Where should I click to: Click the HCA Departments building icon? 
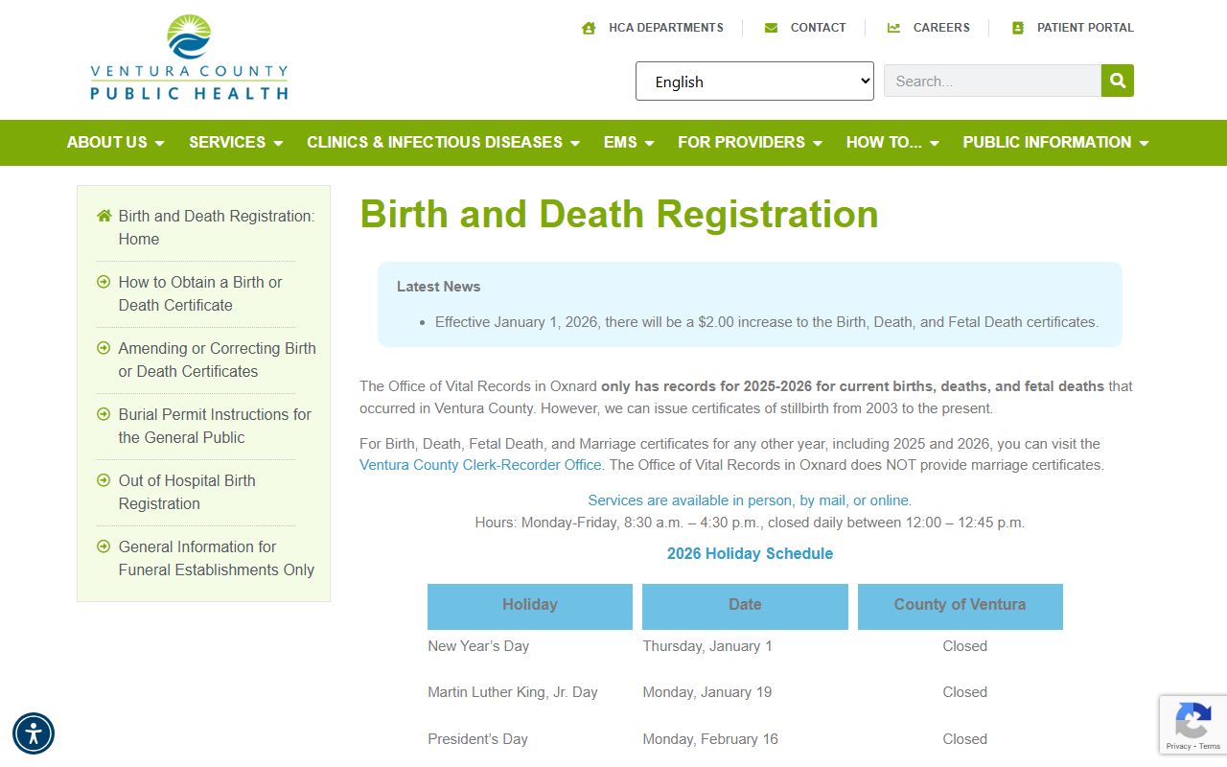(589, 28)
